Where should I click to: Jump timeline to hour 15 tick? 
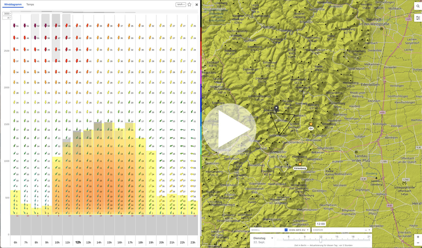click(x=337, y=237)
